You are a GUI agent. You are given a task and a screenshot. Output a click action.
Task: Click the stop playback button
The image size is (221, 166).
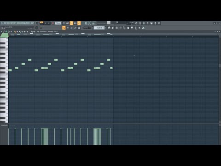(49, 23)
